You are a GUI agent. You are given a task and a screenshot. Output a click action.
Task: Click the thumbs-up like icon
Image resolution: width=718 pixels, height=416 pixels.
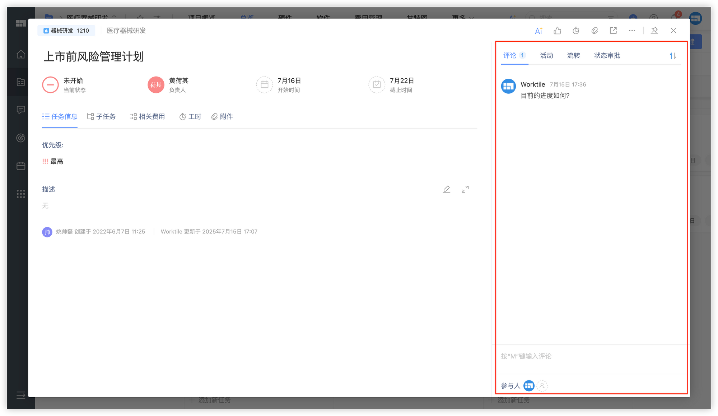pyautogui.click(x=557, y=31)
